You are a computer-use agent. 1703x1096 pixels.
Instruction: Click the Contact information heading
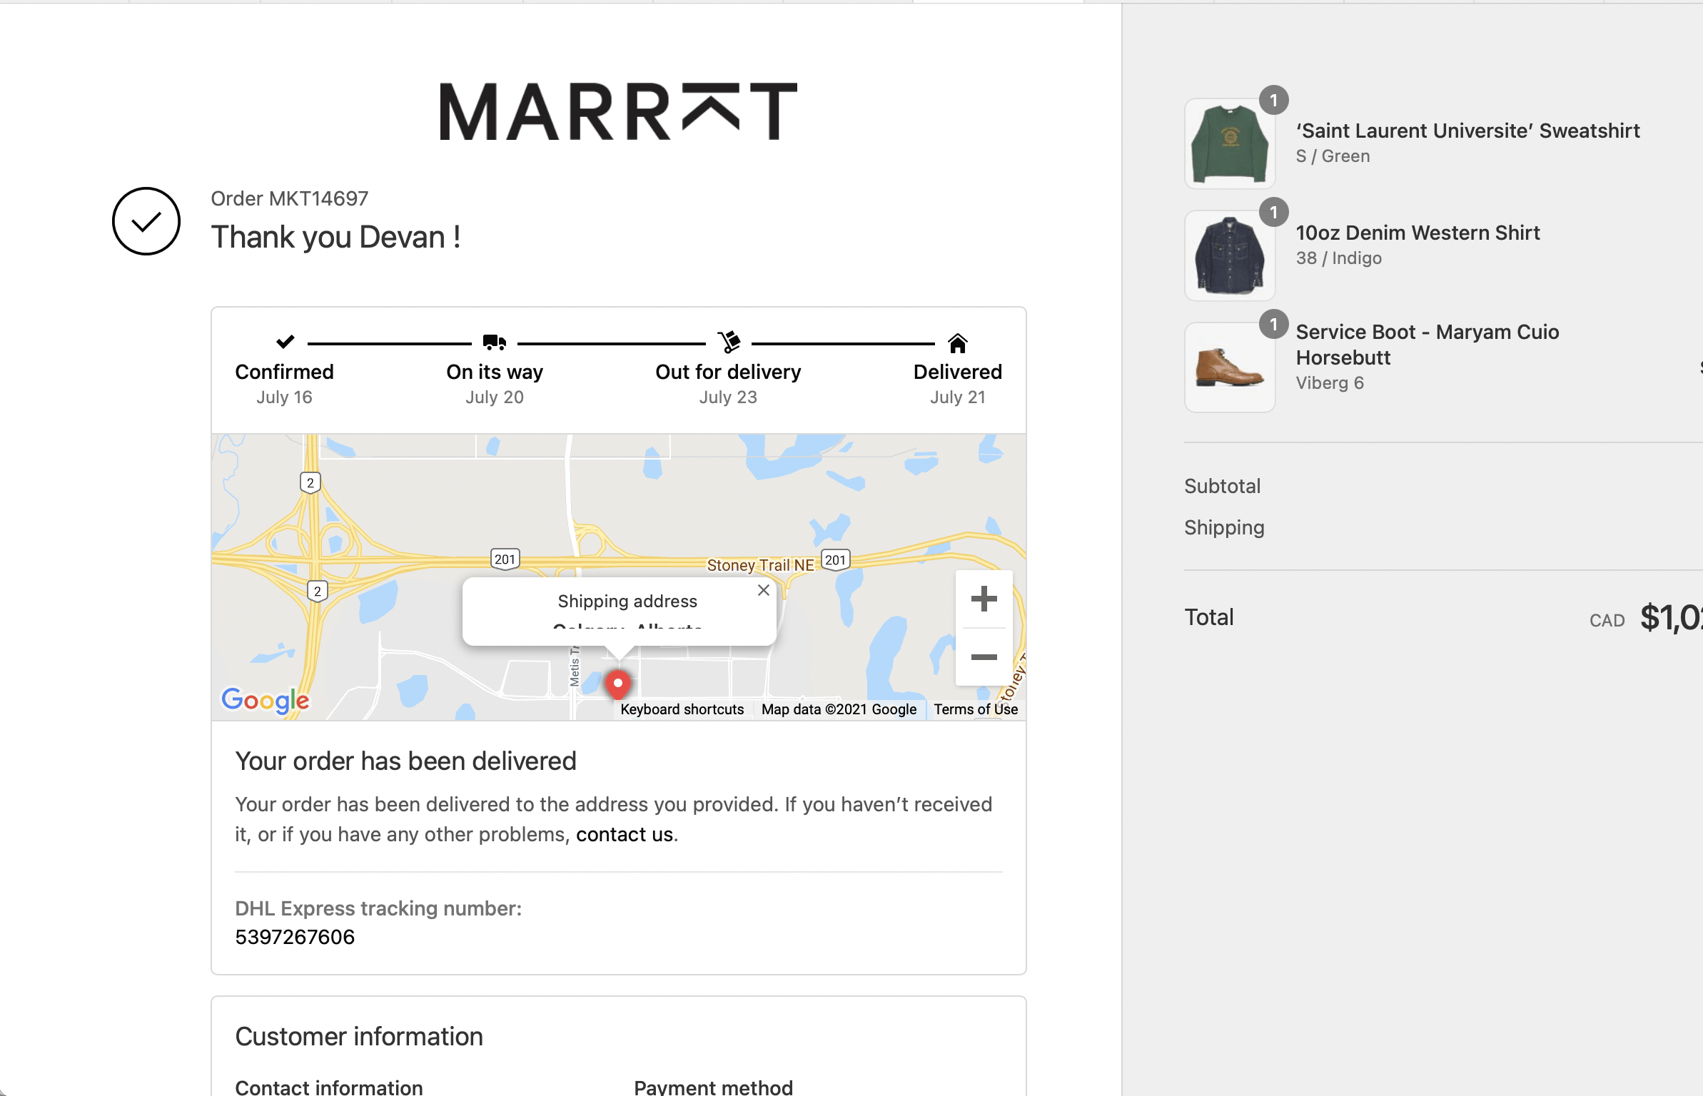click(329, 1087)
